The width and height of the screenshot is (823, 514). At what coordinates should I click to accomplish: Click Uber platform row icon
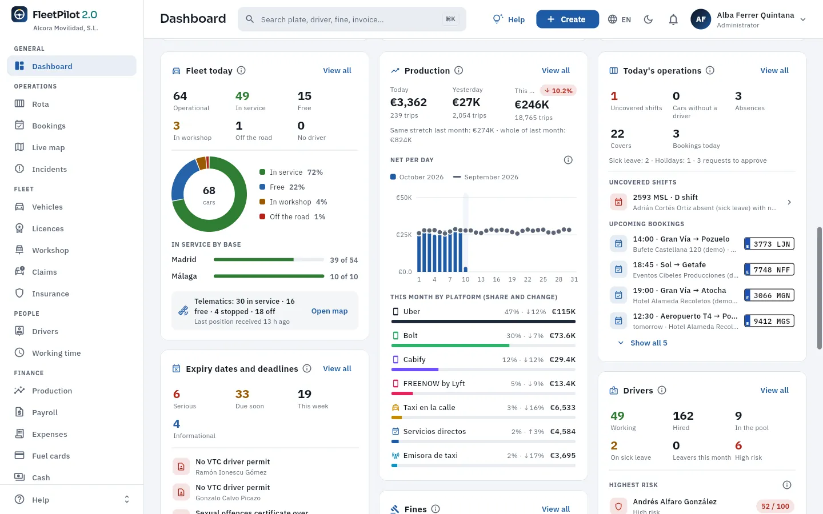click(395, 311)
